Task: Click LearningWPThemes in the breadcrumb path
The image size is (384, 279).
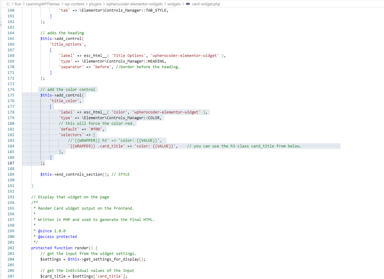Action: 42,4
